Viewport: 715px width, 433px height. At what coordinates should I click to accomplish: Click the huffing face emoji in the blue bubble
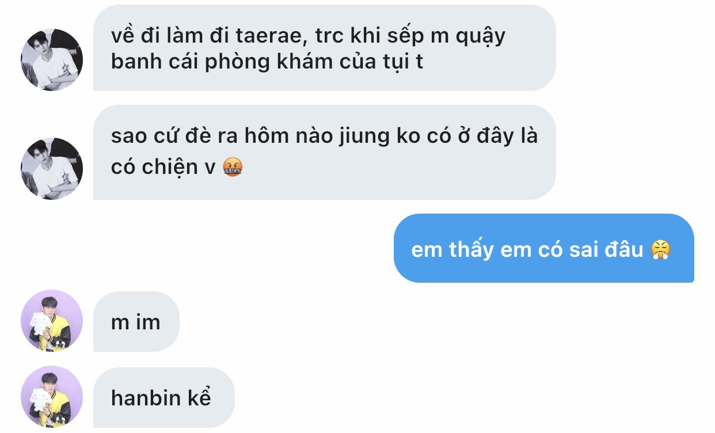pyautogui.click(x=661, y=250)
